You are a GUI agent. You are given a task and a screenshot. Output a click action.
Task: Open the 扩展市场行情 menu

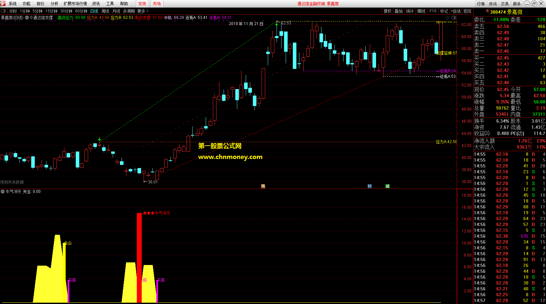[75, 4]
